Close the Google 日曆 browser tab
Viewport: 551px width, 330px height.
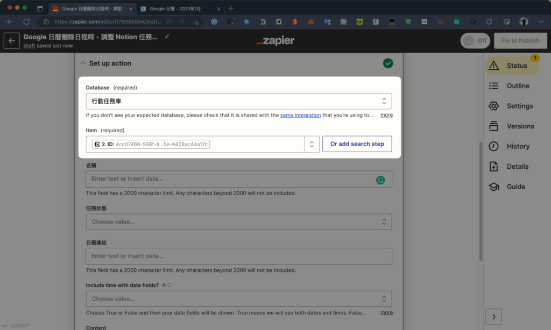(x=218, y=9)
